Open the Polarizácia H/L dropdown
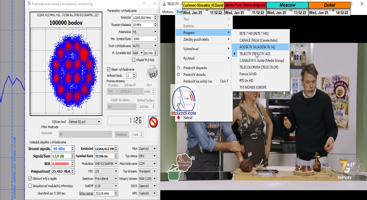The height and width of the screenshot is (200, 367). tap(145, 32)
